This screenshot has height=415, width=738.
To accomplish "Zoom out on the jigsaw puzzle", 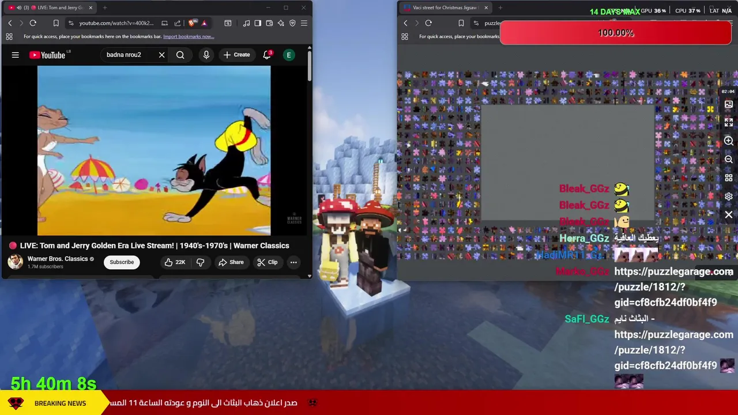I will pos(729,159).
